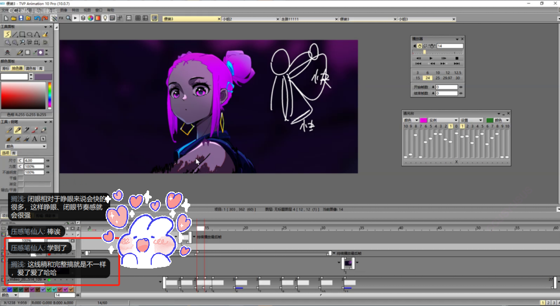Switch to project tab 小姐2
This screenshot has height=306, width=560.
pos(250,19)
